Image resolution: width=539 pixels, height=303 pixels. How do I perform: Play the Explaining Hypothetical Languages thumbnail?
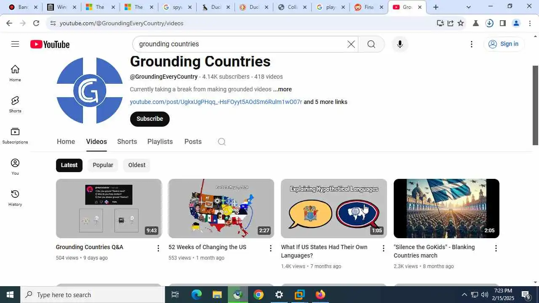tap(334, 208)
